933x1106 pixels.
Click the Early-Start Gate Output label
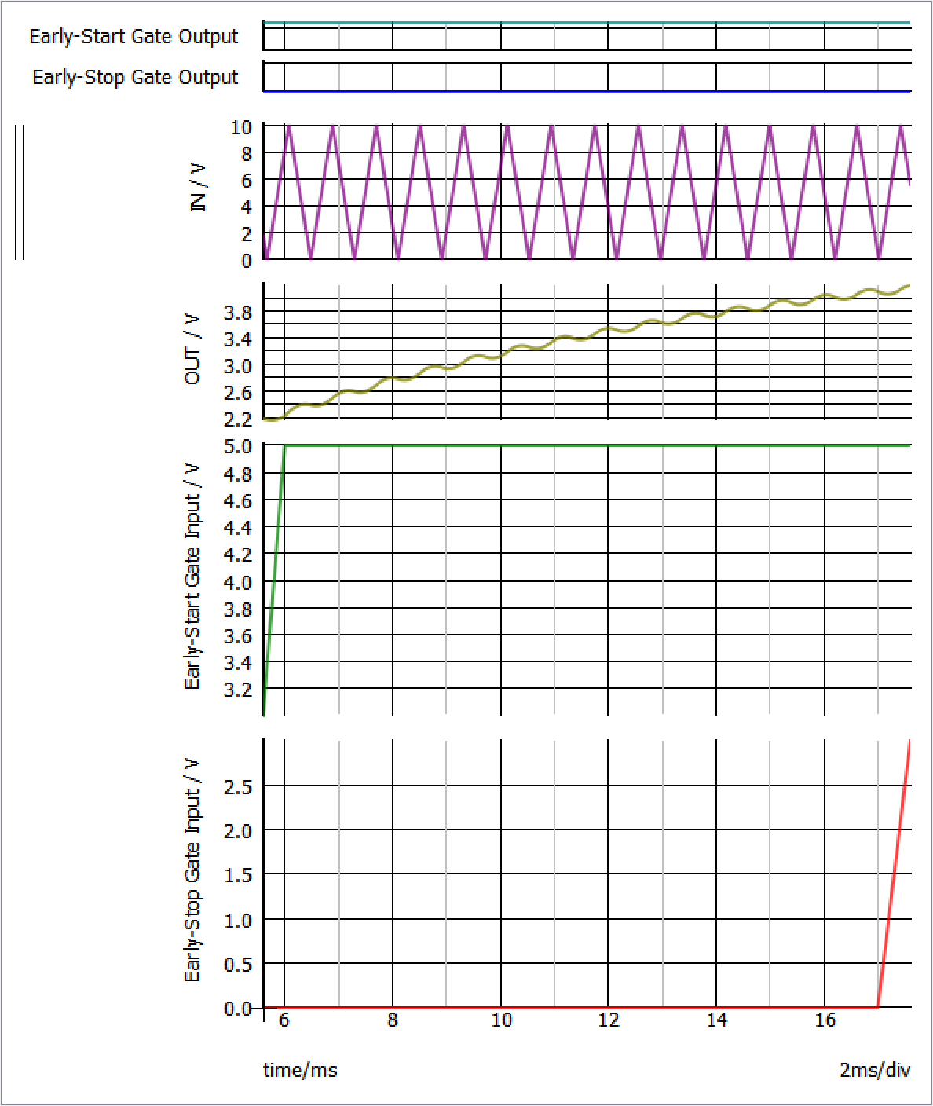(x=134, y=37)
